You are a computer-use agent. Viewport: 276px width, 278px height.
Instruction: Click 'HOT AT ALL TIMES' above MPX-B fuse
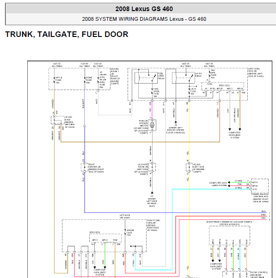[57, 65]
